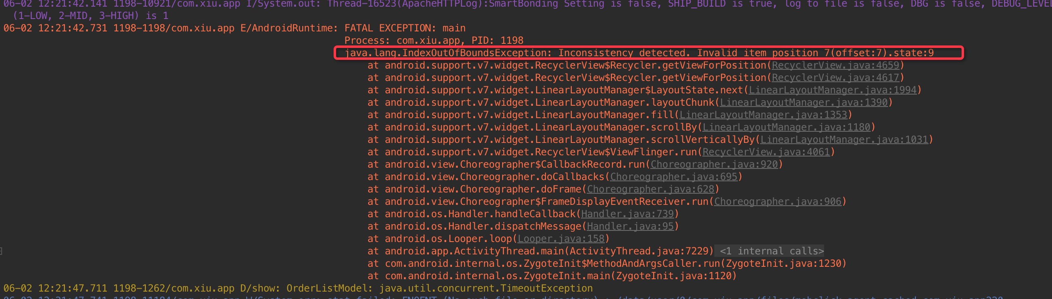1052x299 pixels.
Task: Open the LinearLayoutManager.java:1180 link
Action: tap(786, 127)
